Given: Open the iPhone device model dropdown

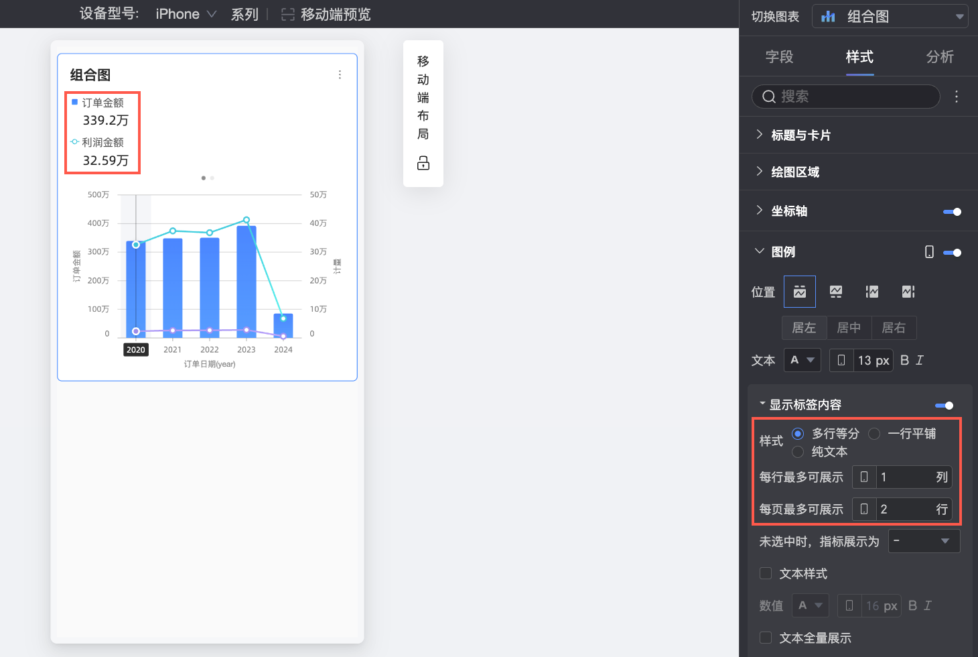Looking at the screenshot, I should click(186, 14).
